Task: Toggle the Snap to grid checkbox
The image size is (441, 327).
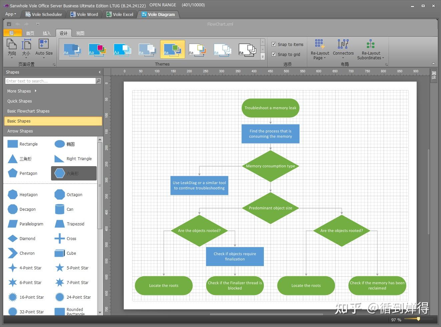Action: click(274, 54)
